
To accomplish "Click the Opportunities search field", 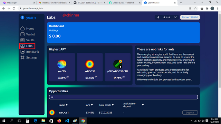I will 123,97.
